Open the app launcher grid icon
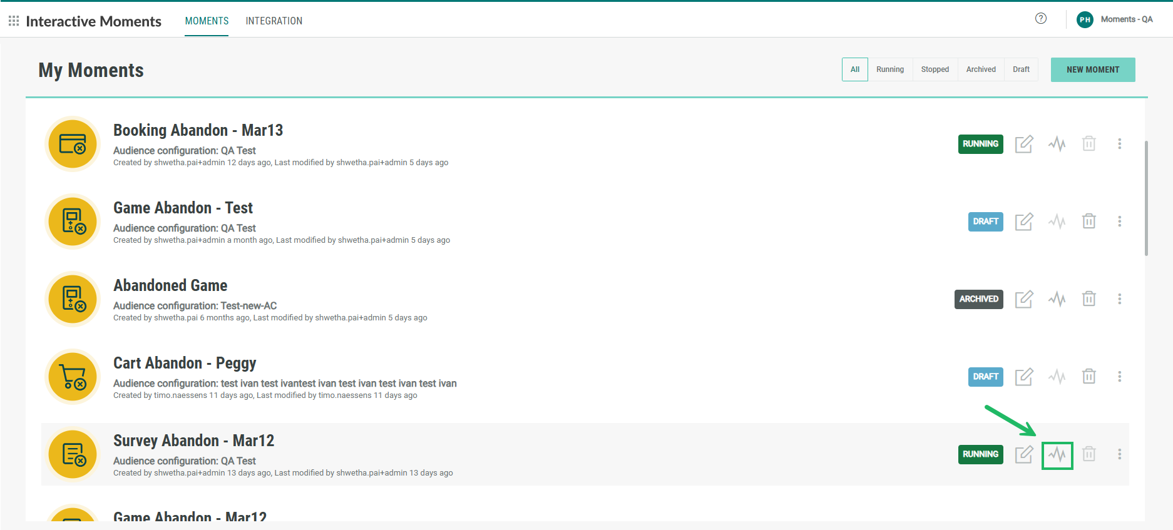Image resolution: width=1173 pixels, height=530 pixels. click(14, 21)
